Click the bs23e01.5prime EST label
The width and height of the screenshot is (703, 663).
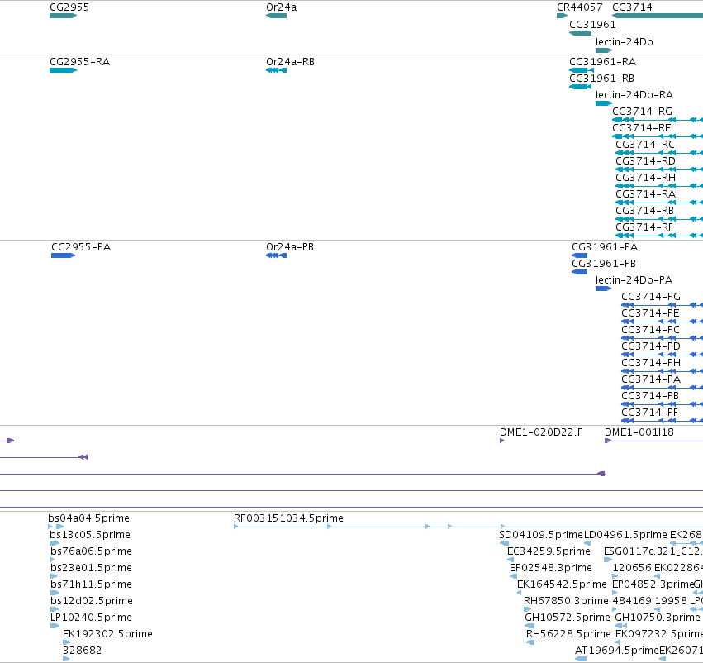click(91, 569)
